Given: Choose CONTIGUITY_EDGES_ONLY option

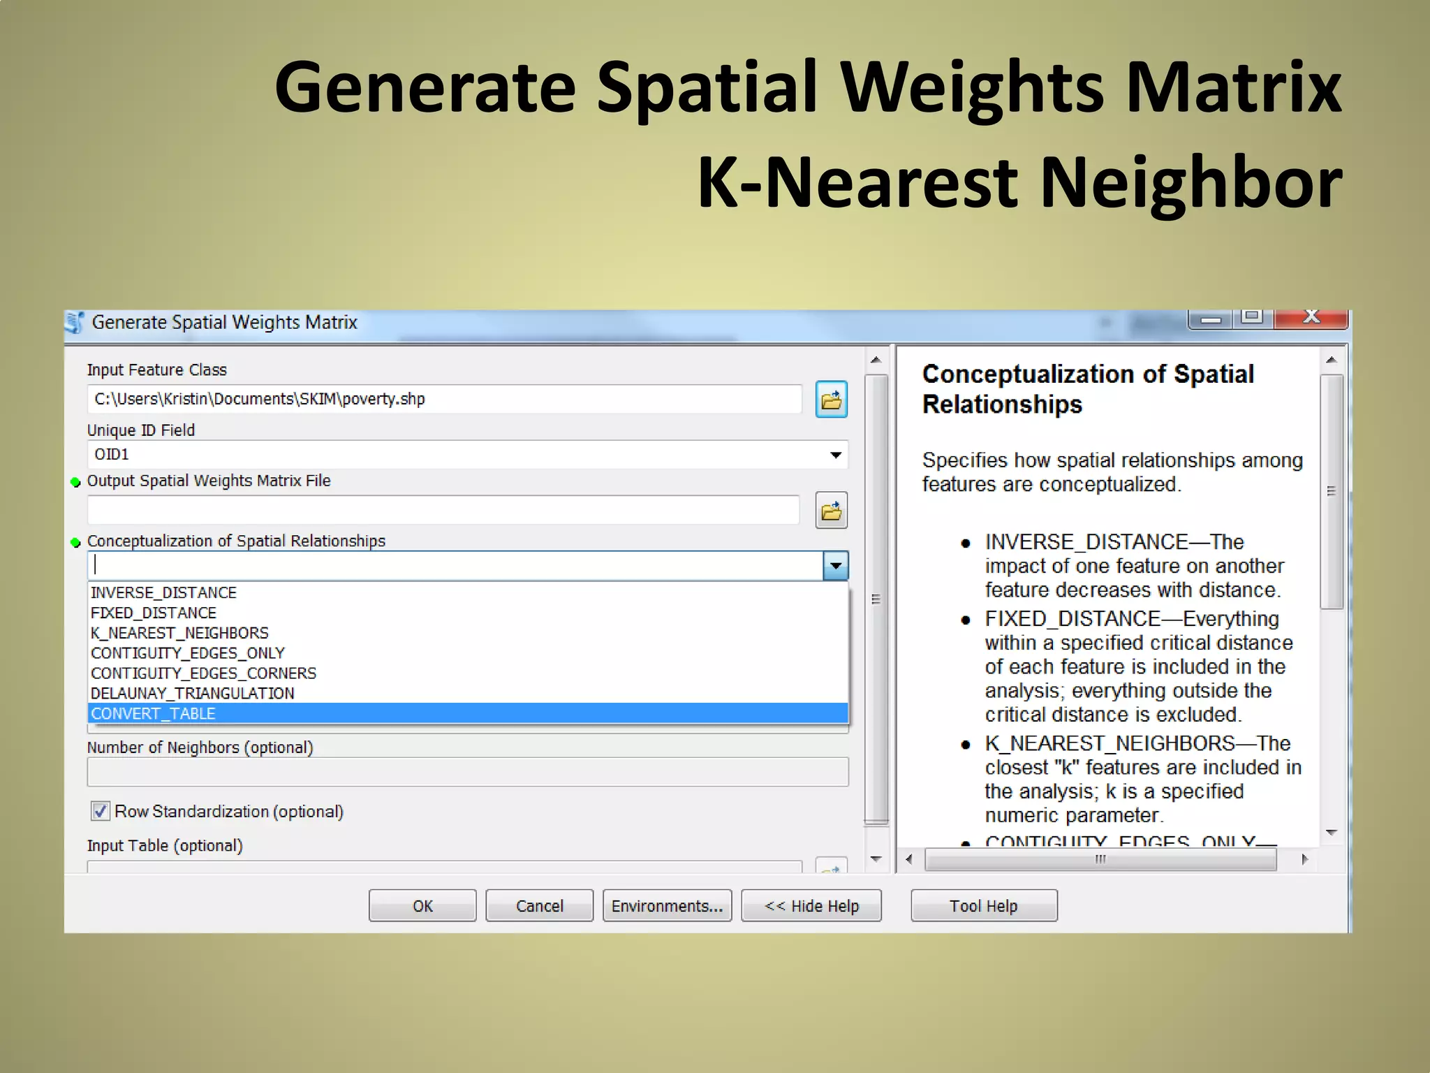Looking at the screenshot, I should pos(468,653).
